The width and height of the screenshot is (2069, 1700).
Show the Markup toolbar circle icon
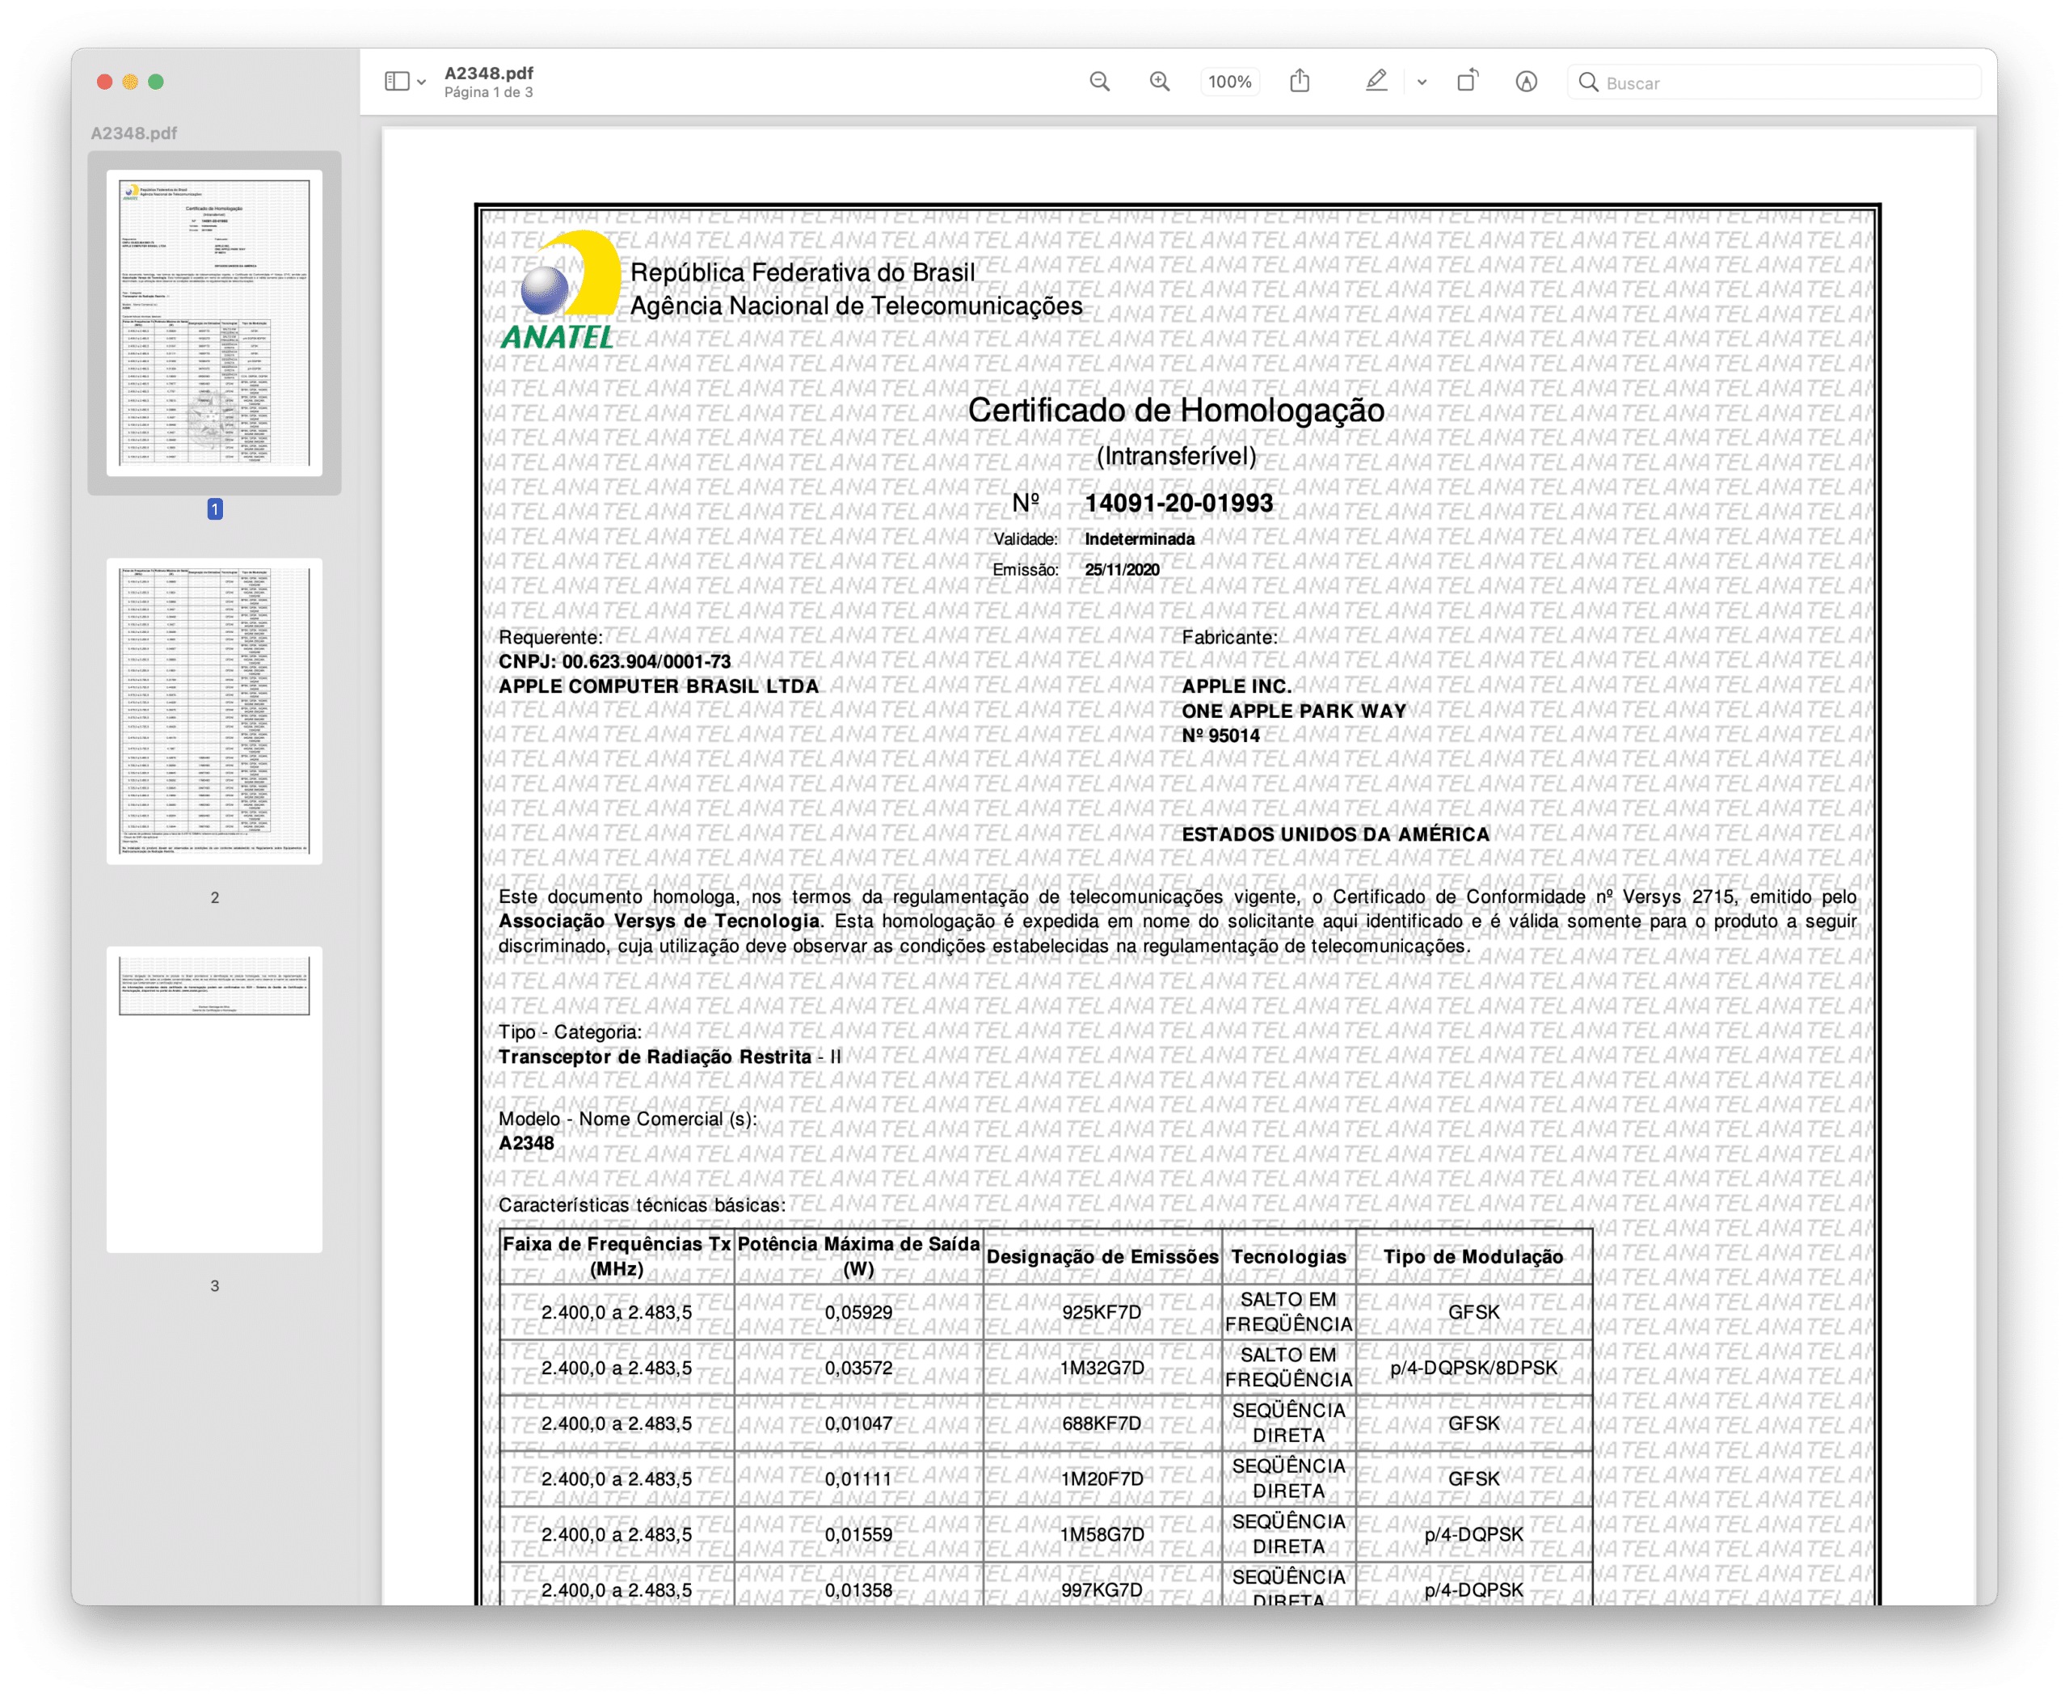[1527, 82]
